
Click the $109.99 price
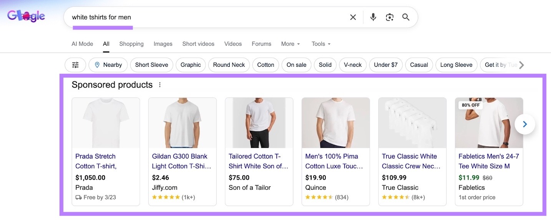click(x=394, y=178)
